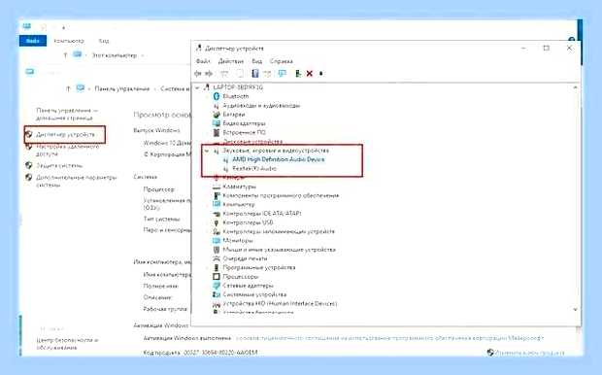The height and width of the screenshot is (375, 602).
Task: Open Дополнительные параметры системы link
Action: [x=76, y=181]
